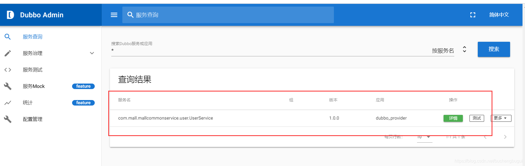Screen dimensions: 525x166
Task: Click the green 详情 button
Action: pos(453,118)
